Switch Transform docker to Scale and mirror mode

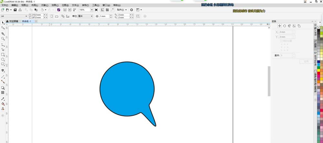coord(289,26)
